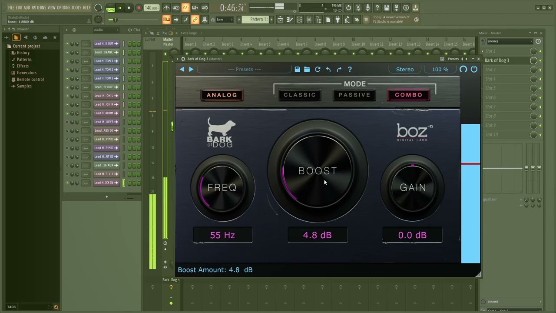Toggle the plugin bypass loop icon

click(463, 69)
